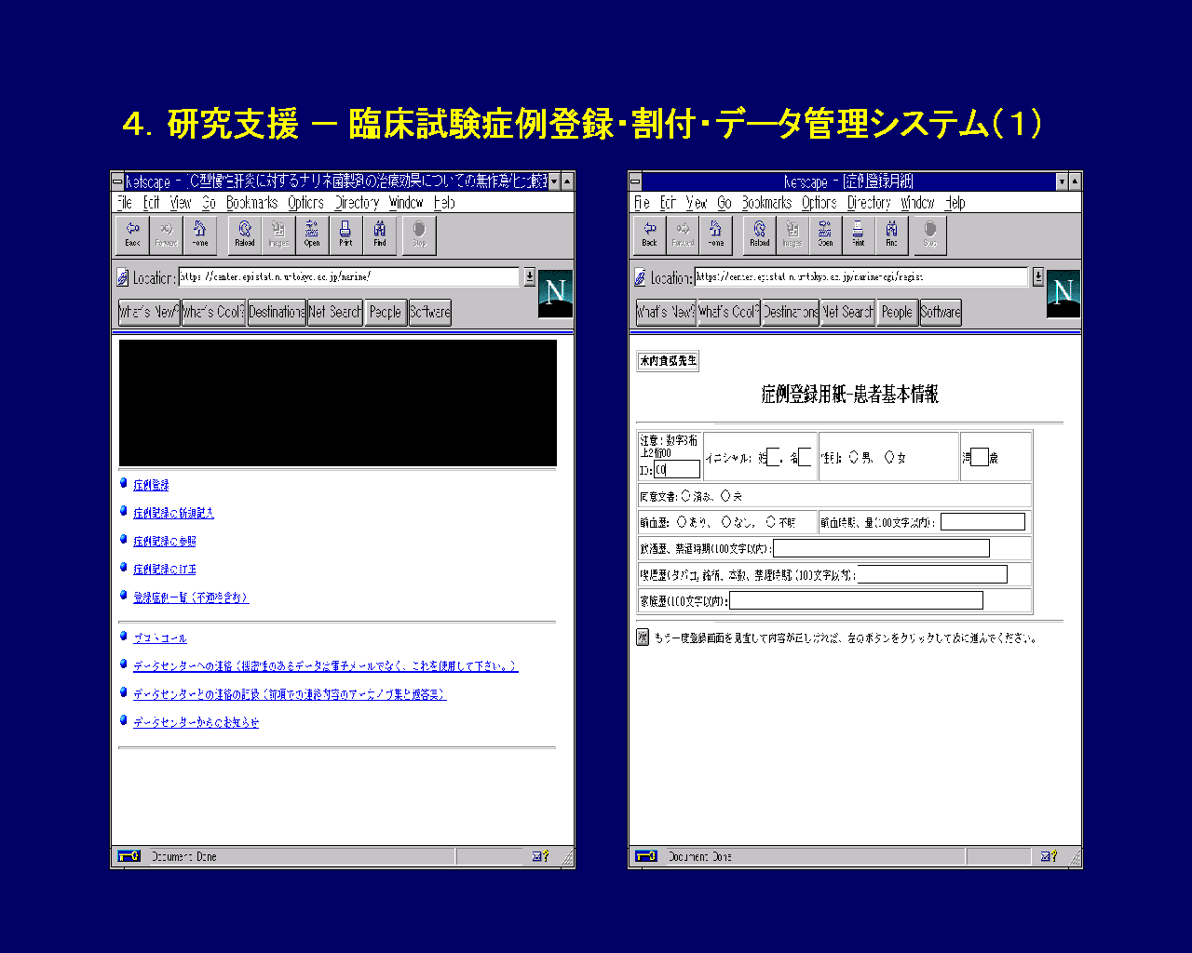The width and height of the screenshot is (1192, 953).
Task: Select the 女 (female) radio button
Action: [x=889, y=457]
